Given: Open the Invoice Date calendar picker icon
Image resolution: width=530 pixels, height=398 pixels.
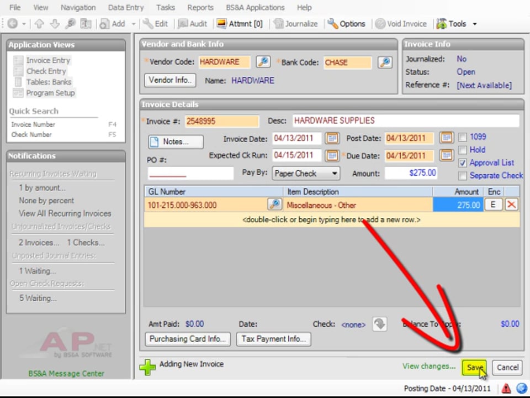Looking at the screenshot, I should point(332,138).
